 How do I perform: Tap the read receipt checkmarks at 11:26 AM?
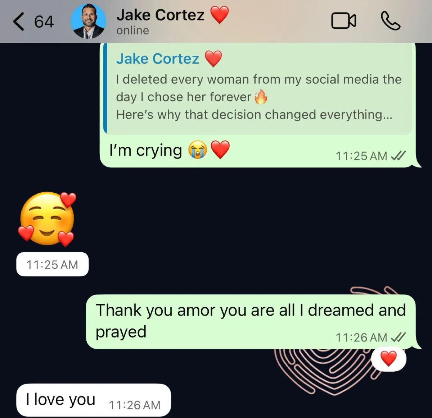(x=398, y=337)
